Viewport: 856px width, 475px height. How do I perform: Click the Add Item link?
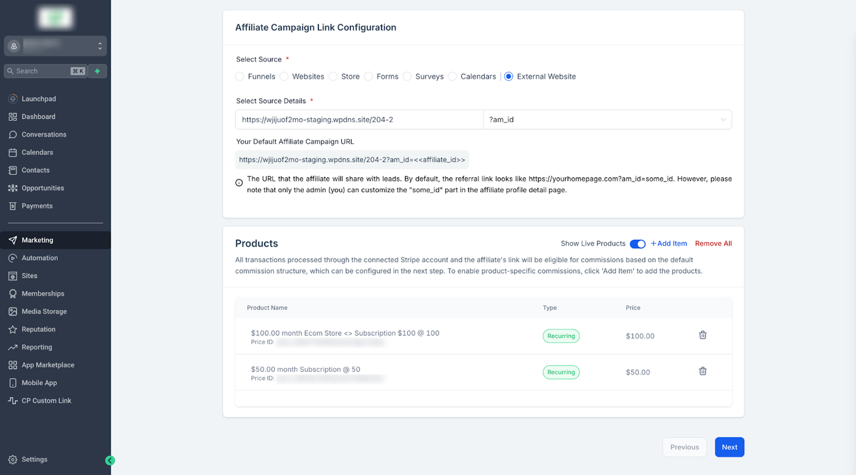pos(669,243)
